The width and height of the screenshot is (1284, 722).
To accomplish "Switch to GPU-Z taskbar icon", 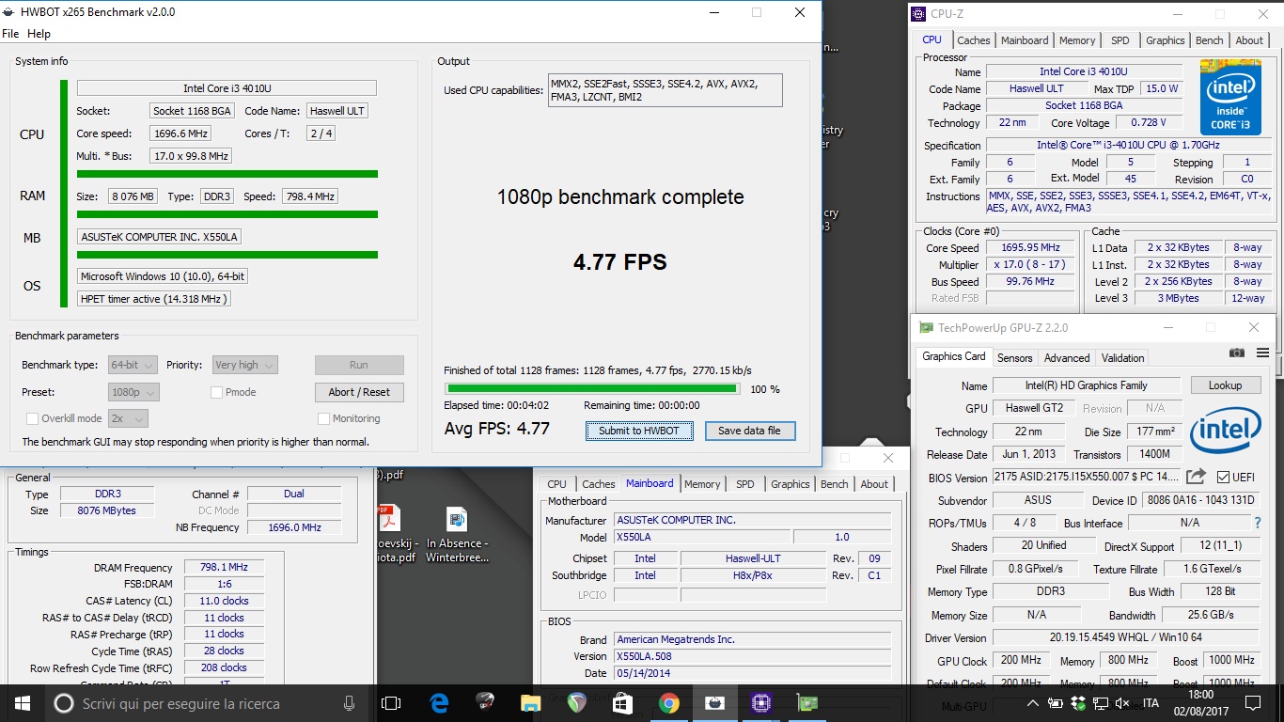I will (806, 703).
